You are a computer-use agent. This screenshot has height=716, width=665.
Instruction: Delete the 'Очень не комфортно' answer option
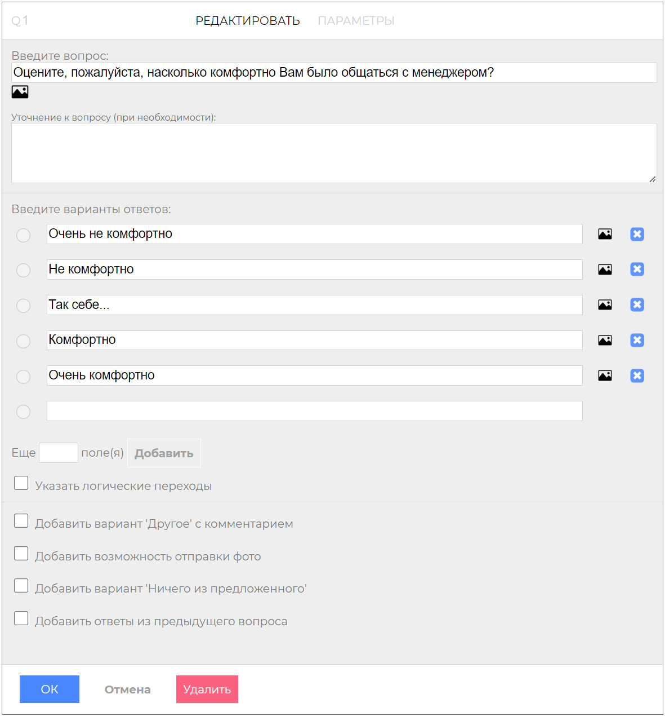(637, 234)
